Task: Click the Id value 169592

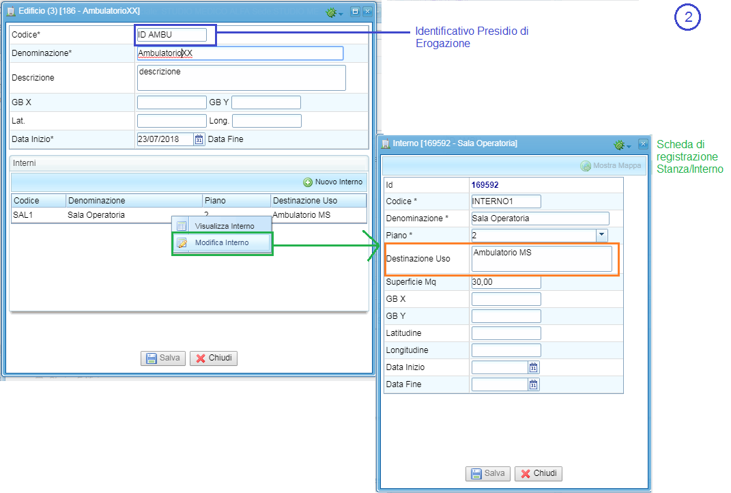Action: pos(485,184)
